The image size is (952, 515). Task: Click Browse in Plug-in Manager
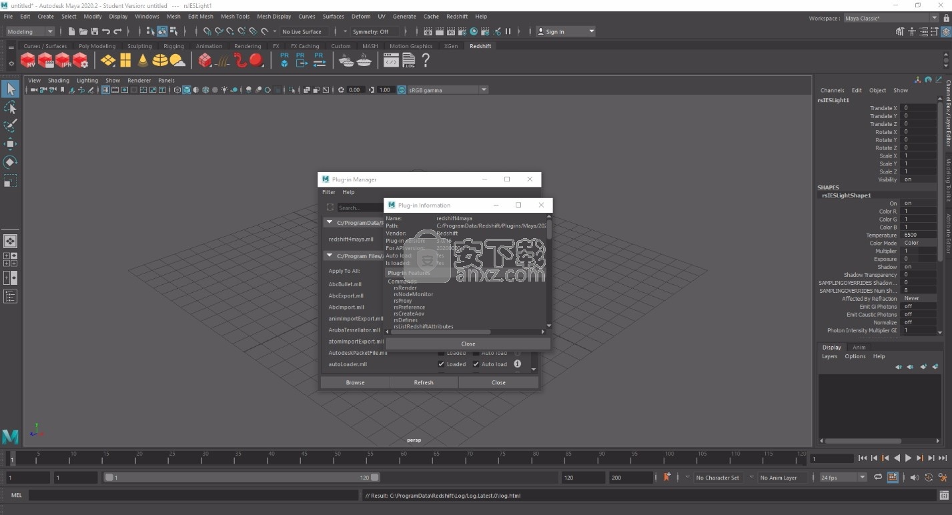pos(355,383)
